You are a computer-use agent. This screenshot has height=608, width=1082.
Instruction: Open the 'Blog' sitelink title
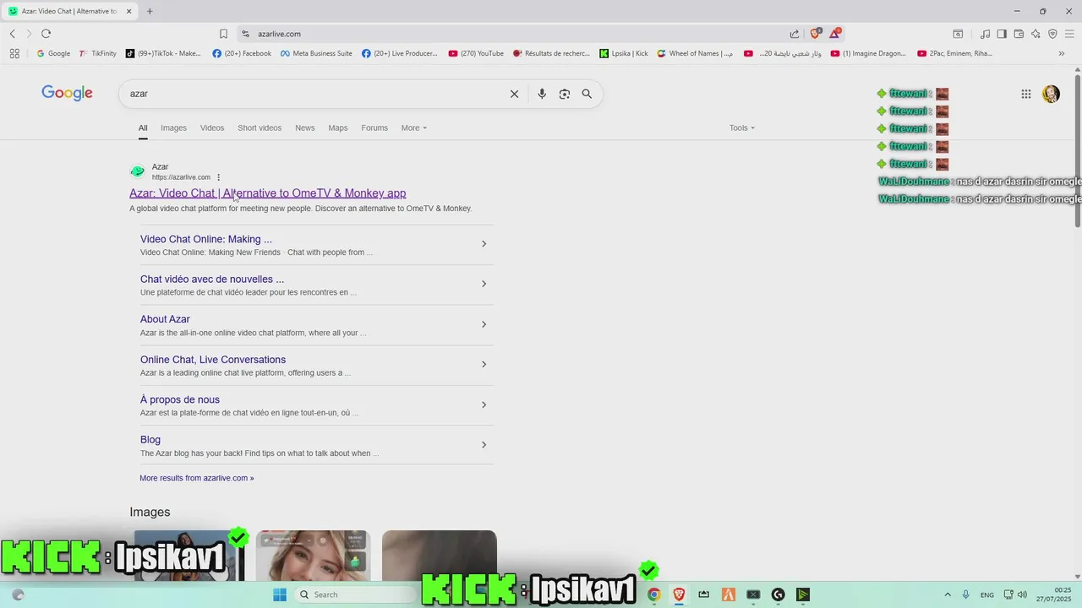point(150,440)
